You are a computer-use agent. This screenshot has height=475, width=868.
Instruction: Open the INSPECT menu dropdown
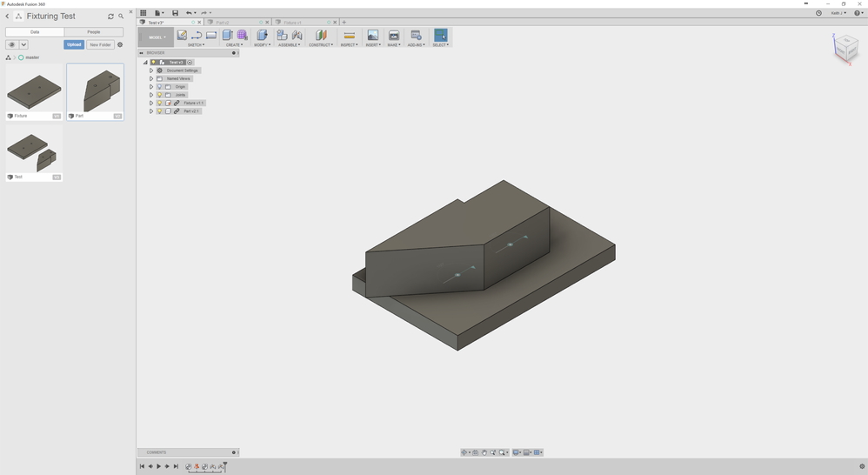pos(349,45)
